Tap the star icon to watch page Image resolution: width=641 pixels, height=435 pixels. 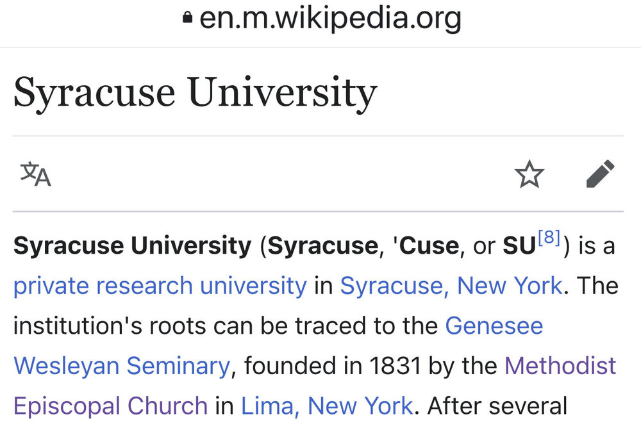coord(529,174)
